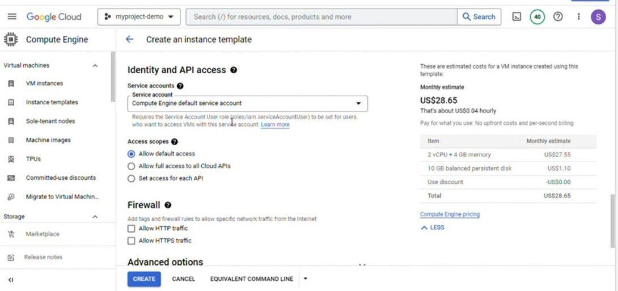Image resolution: width=618 pixels, height=291 pixels.
Task: Enable Allow HTTPS traffic checkbox
Action: tap(132, 241)
